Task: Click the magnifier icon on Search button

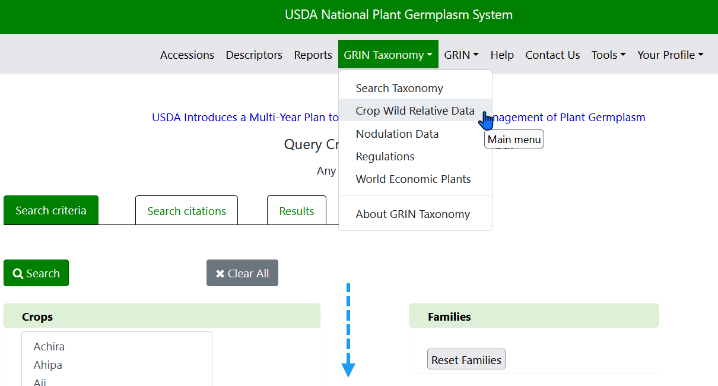Action: [x=18, y=274]
